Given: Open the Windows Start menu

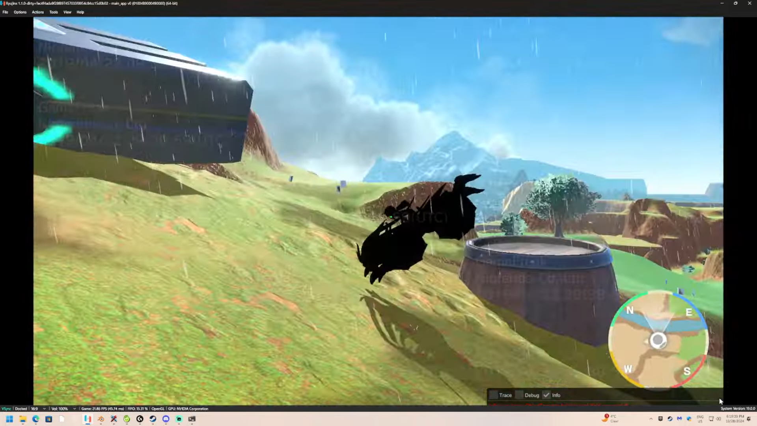Looking at the screenshot, I should coord(9,419).
